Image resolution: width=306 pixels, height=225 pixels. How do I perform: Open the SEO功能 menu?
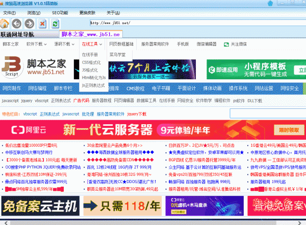pos(60,13)
